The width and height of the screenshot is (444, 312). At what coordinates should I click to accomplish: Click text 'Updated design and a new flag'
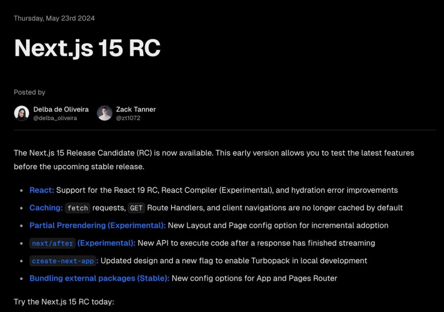[x=157, y=261]
